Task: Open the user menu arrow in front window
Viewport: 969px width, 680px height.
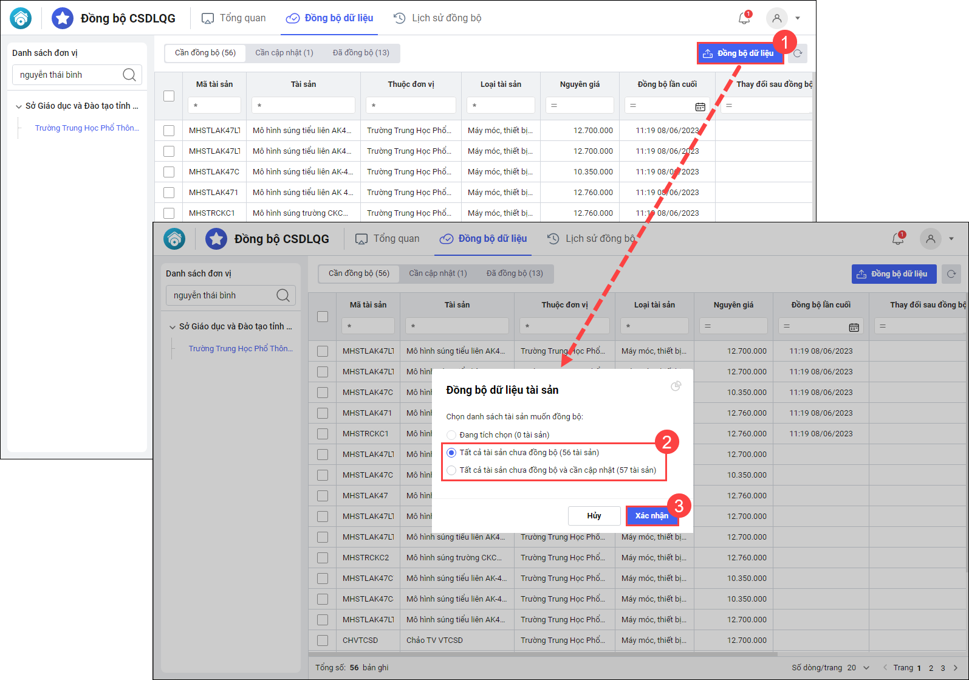Action: (951, 239)
